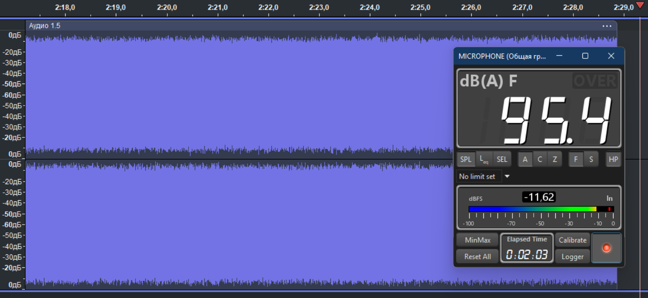Switch the meter to SEL mode

502,159
